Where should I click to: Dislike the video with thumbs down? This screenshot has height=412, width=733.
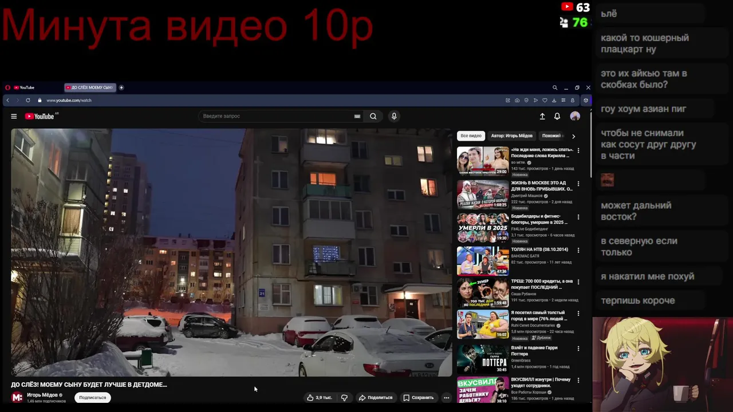344,398
